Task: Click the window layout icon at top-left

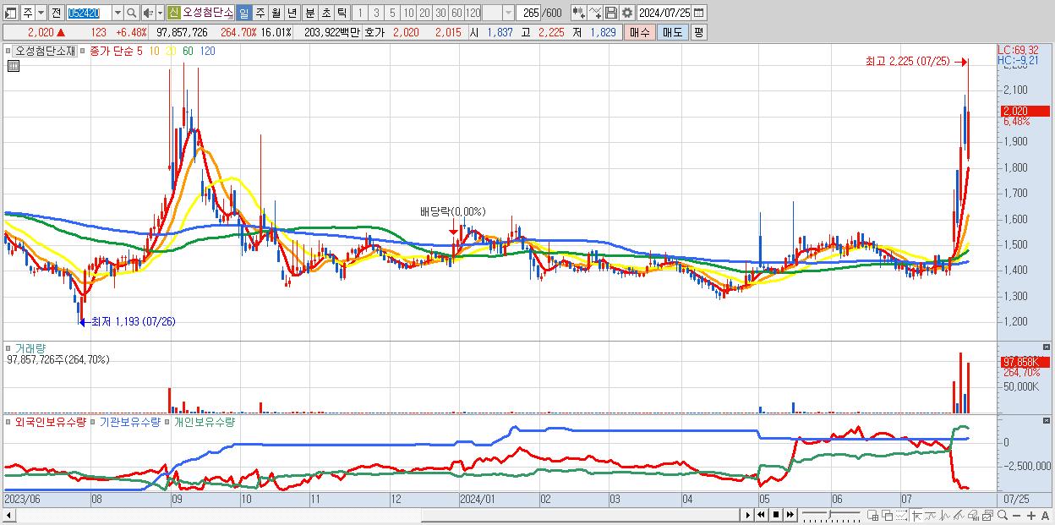Action: click(x=10, y=13)
